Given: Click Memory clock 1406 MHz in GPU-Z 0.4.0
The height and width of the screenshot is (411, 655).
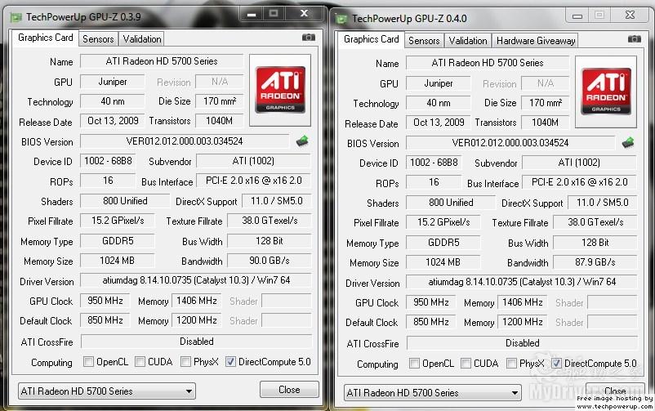Looking at the screenshot, I should pyautogui.click(x=522, y=302).
